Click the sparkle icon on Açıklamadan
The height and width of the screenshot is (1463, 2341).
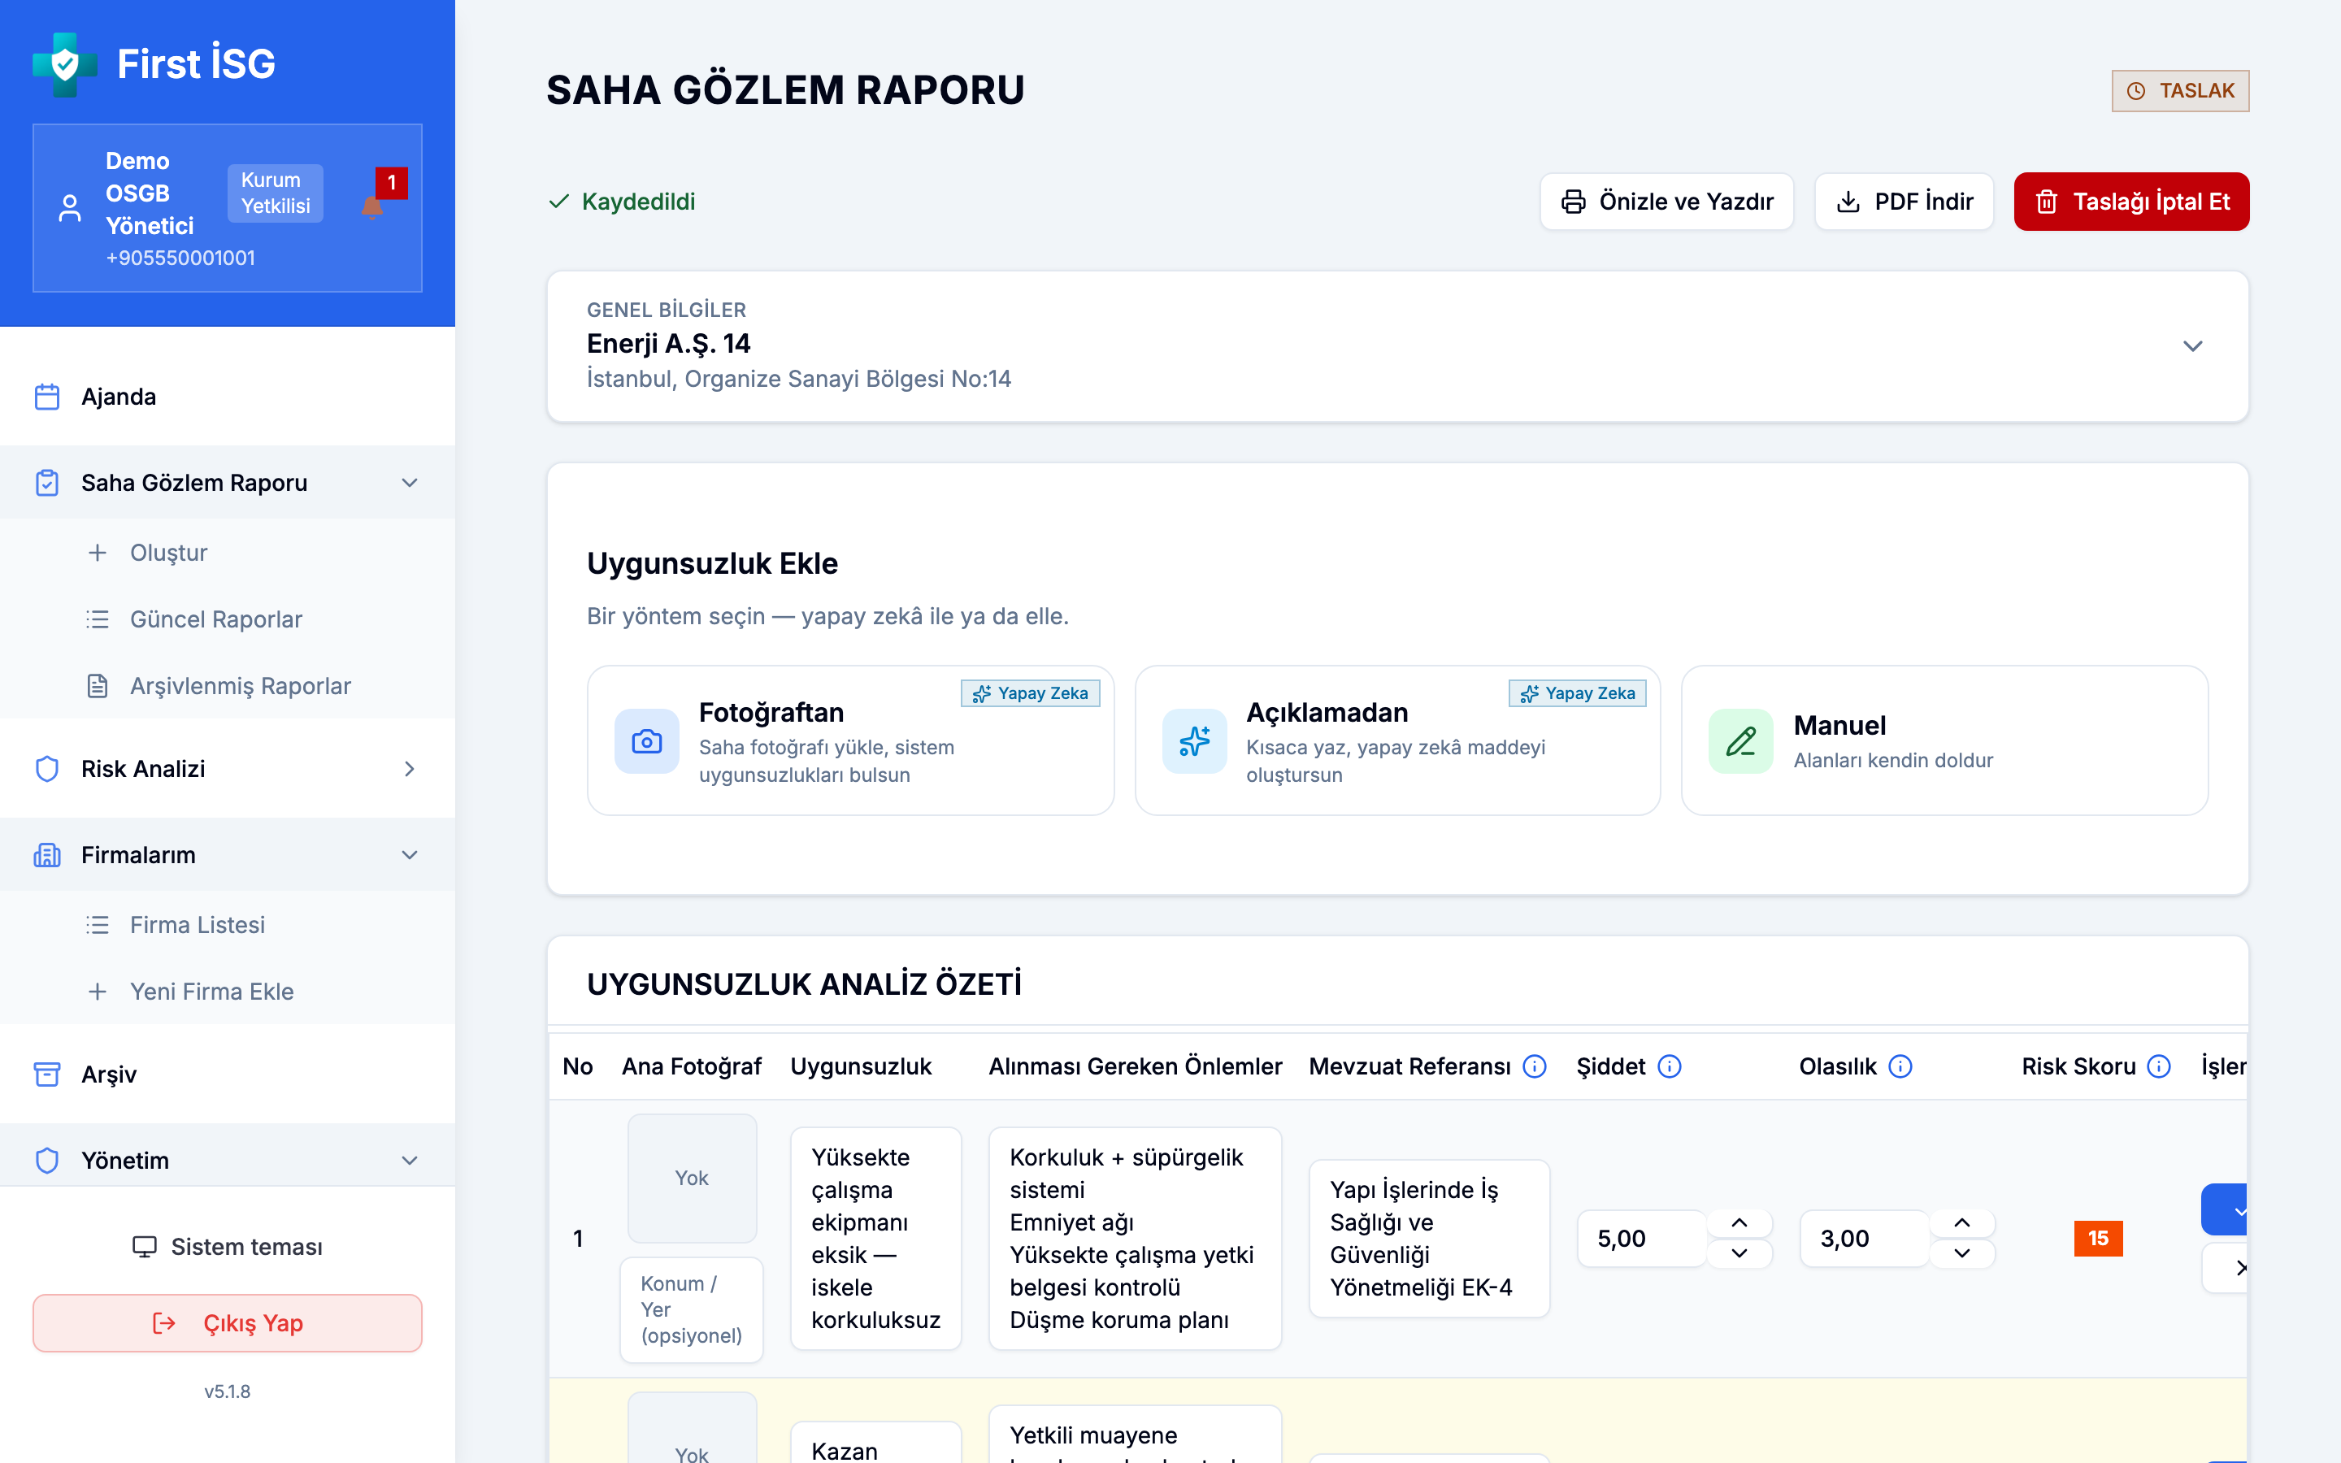click(1195, 741)
